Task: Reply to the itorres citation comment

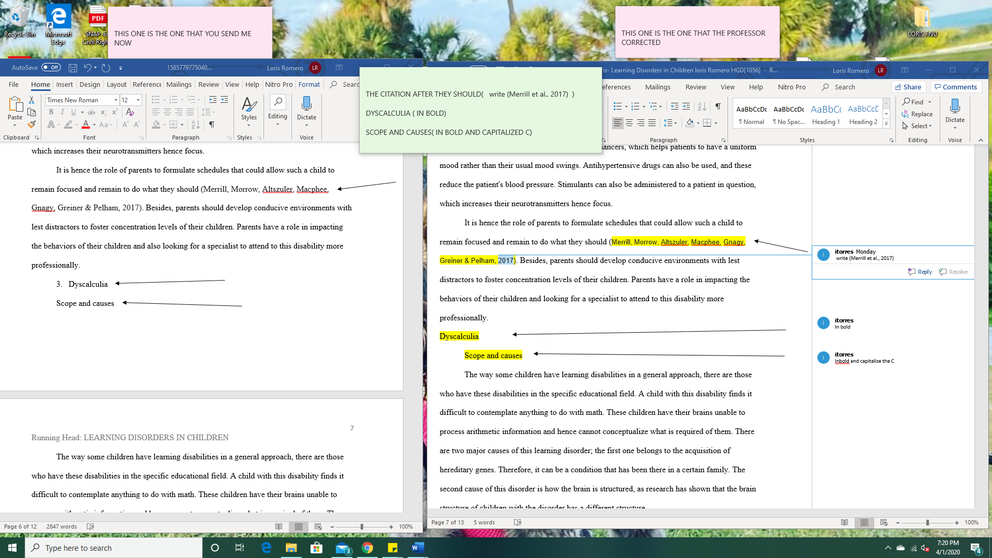Action: pyautogui.click(x=920, y=272)
